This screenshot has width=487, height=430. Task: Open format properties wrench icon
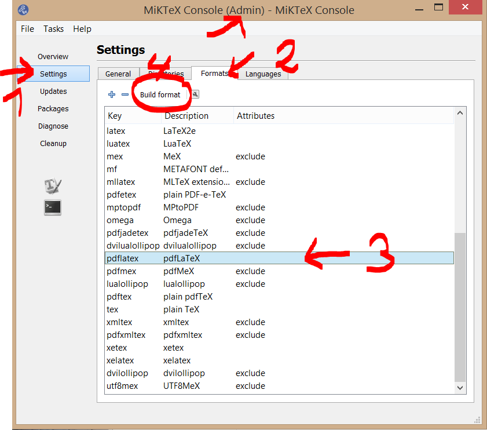pos(195,94)
